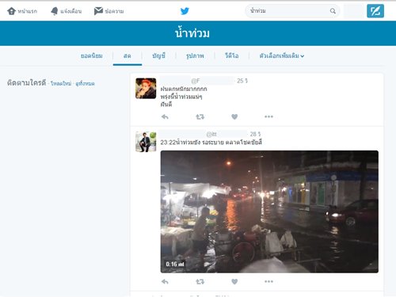Like the flooded market video tweet
The width and height of the screenshot is (396, 297).
coord(234,282)
